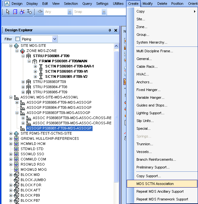The width and height of the screenshot is (198, 204).
Task: Click the axes icon in the toolbar
Action: tap(22, 12)
